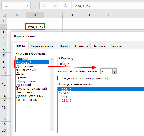Switch to the Граница tab
Screen dimensions: 144x136
point(81,46)
